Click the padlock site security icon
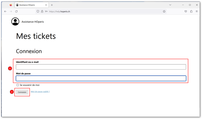 coord(42,11)
